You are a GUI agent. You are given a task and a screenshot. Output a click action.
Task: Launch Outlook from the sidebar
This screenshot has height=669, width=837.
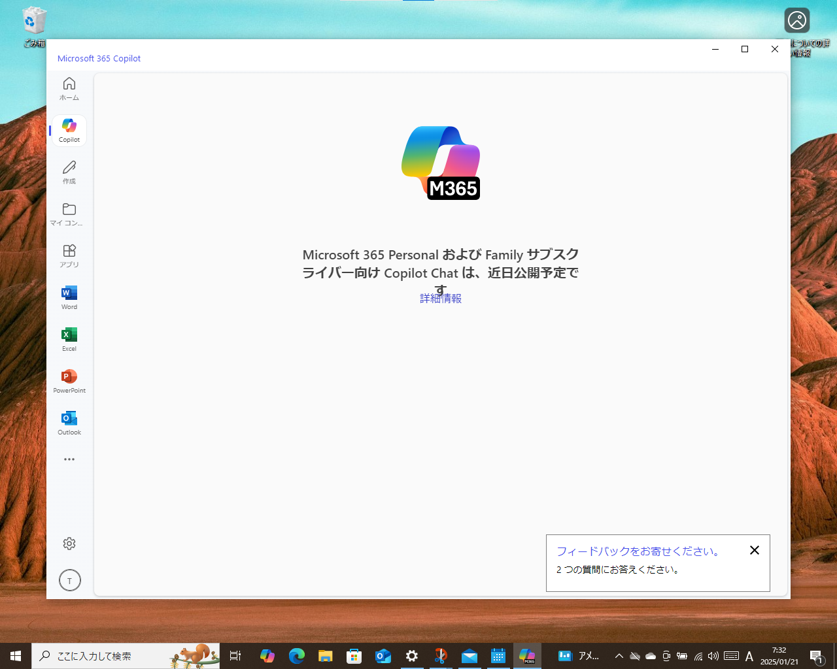pyautogui.click(x=69, y=423)
